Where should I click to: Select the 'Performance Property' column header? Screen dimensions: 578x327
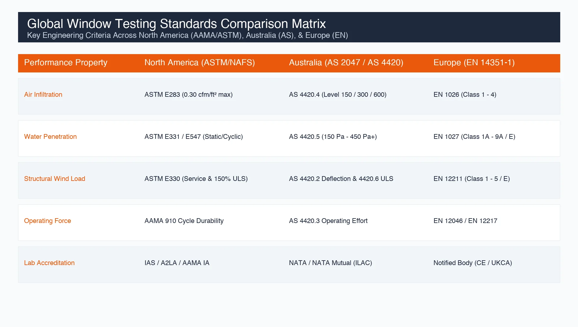pos(66,63)
